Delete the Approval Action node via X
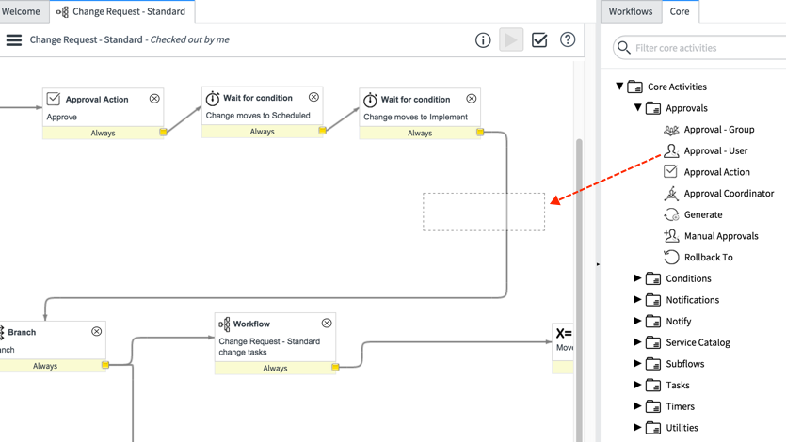 tap(154, 99)
